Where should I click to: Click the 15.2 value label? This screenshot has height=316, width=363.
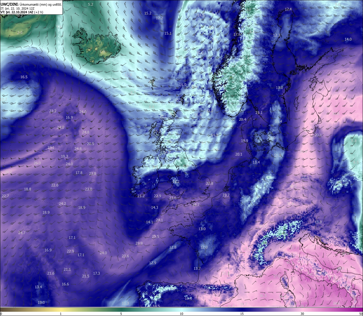pos(148,13)
